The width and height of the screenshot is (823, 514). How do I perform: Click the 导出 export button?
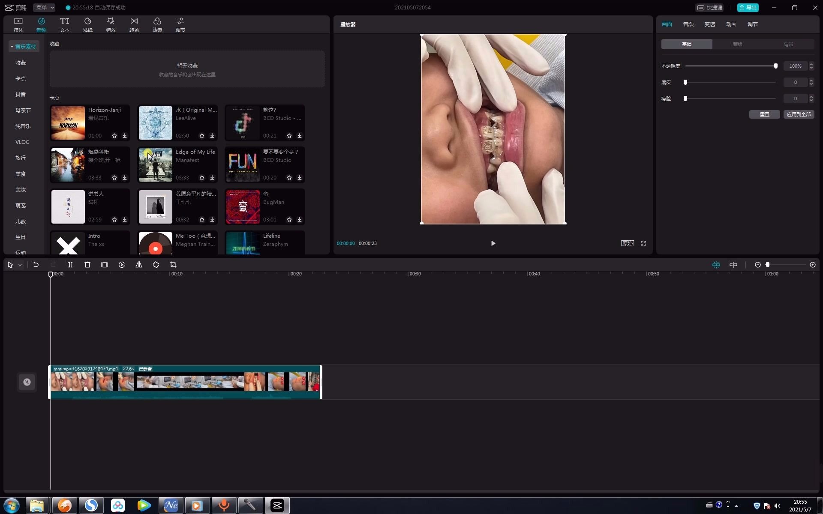(748, 7)
